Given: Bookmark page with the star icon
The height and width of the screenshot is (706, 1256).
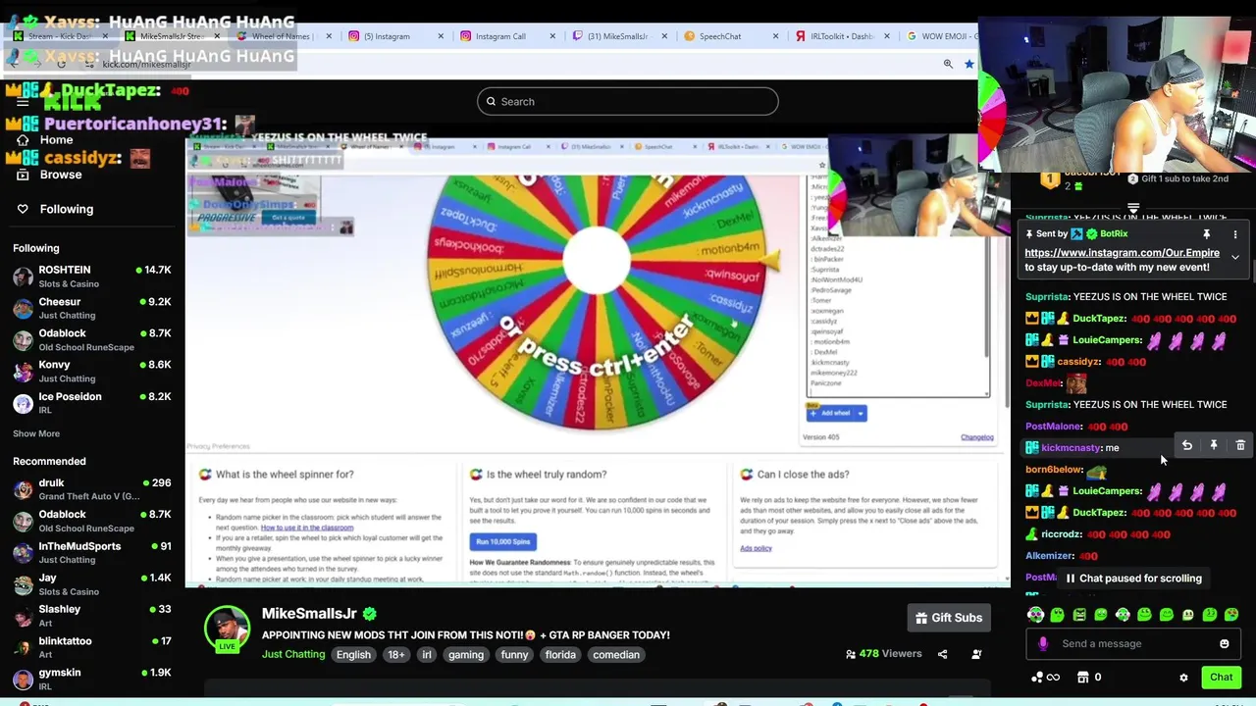Looking at the screenshot, I should click(969, 64).
